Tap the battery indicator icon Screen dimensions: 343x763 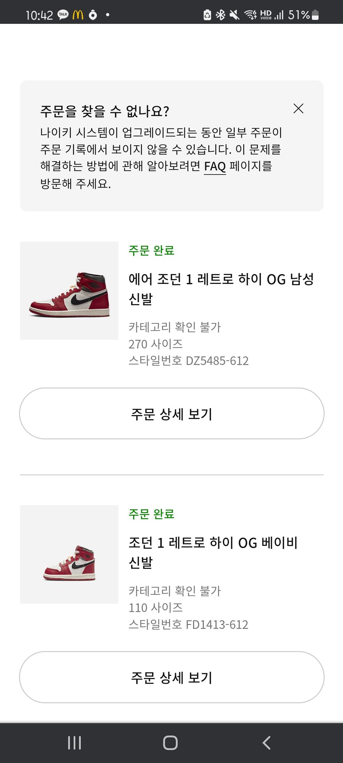coord(315,15)
